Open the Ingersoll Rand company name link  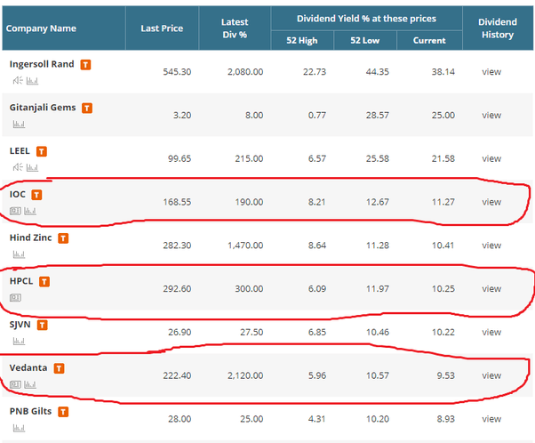click(42, 64)
